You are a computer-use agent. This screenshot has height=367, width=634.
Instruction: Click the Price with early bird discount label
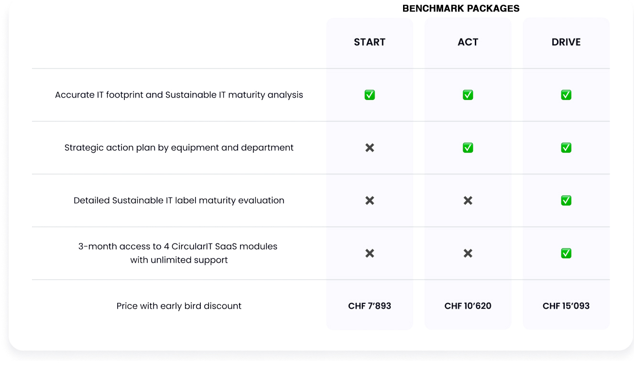point(179,306)
